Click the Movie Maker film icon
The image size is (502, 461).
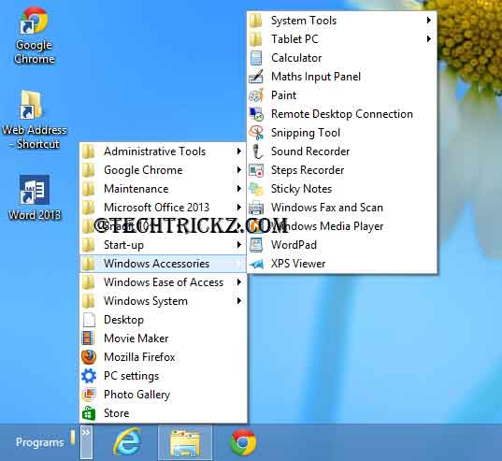point(89,339)
